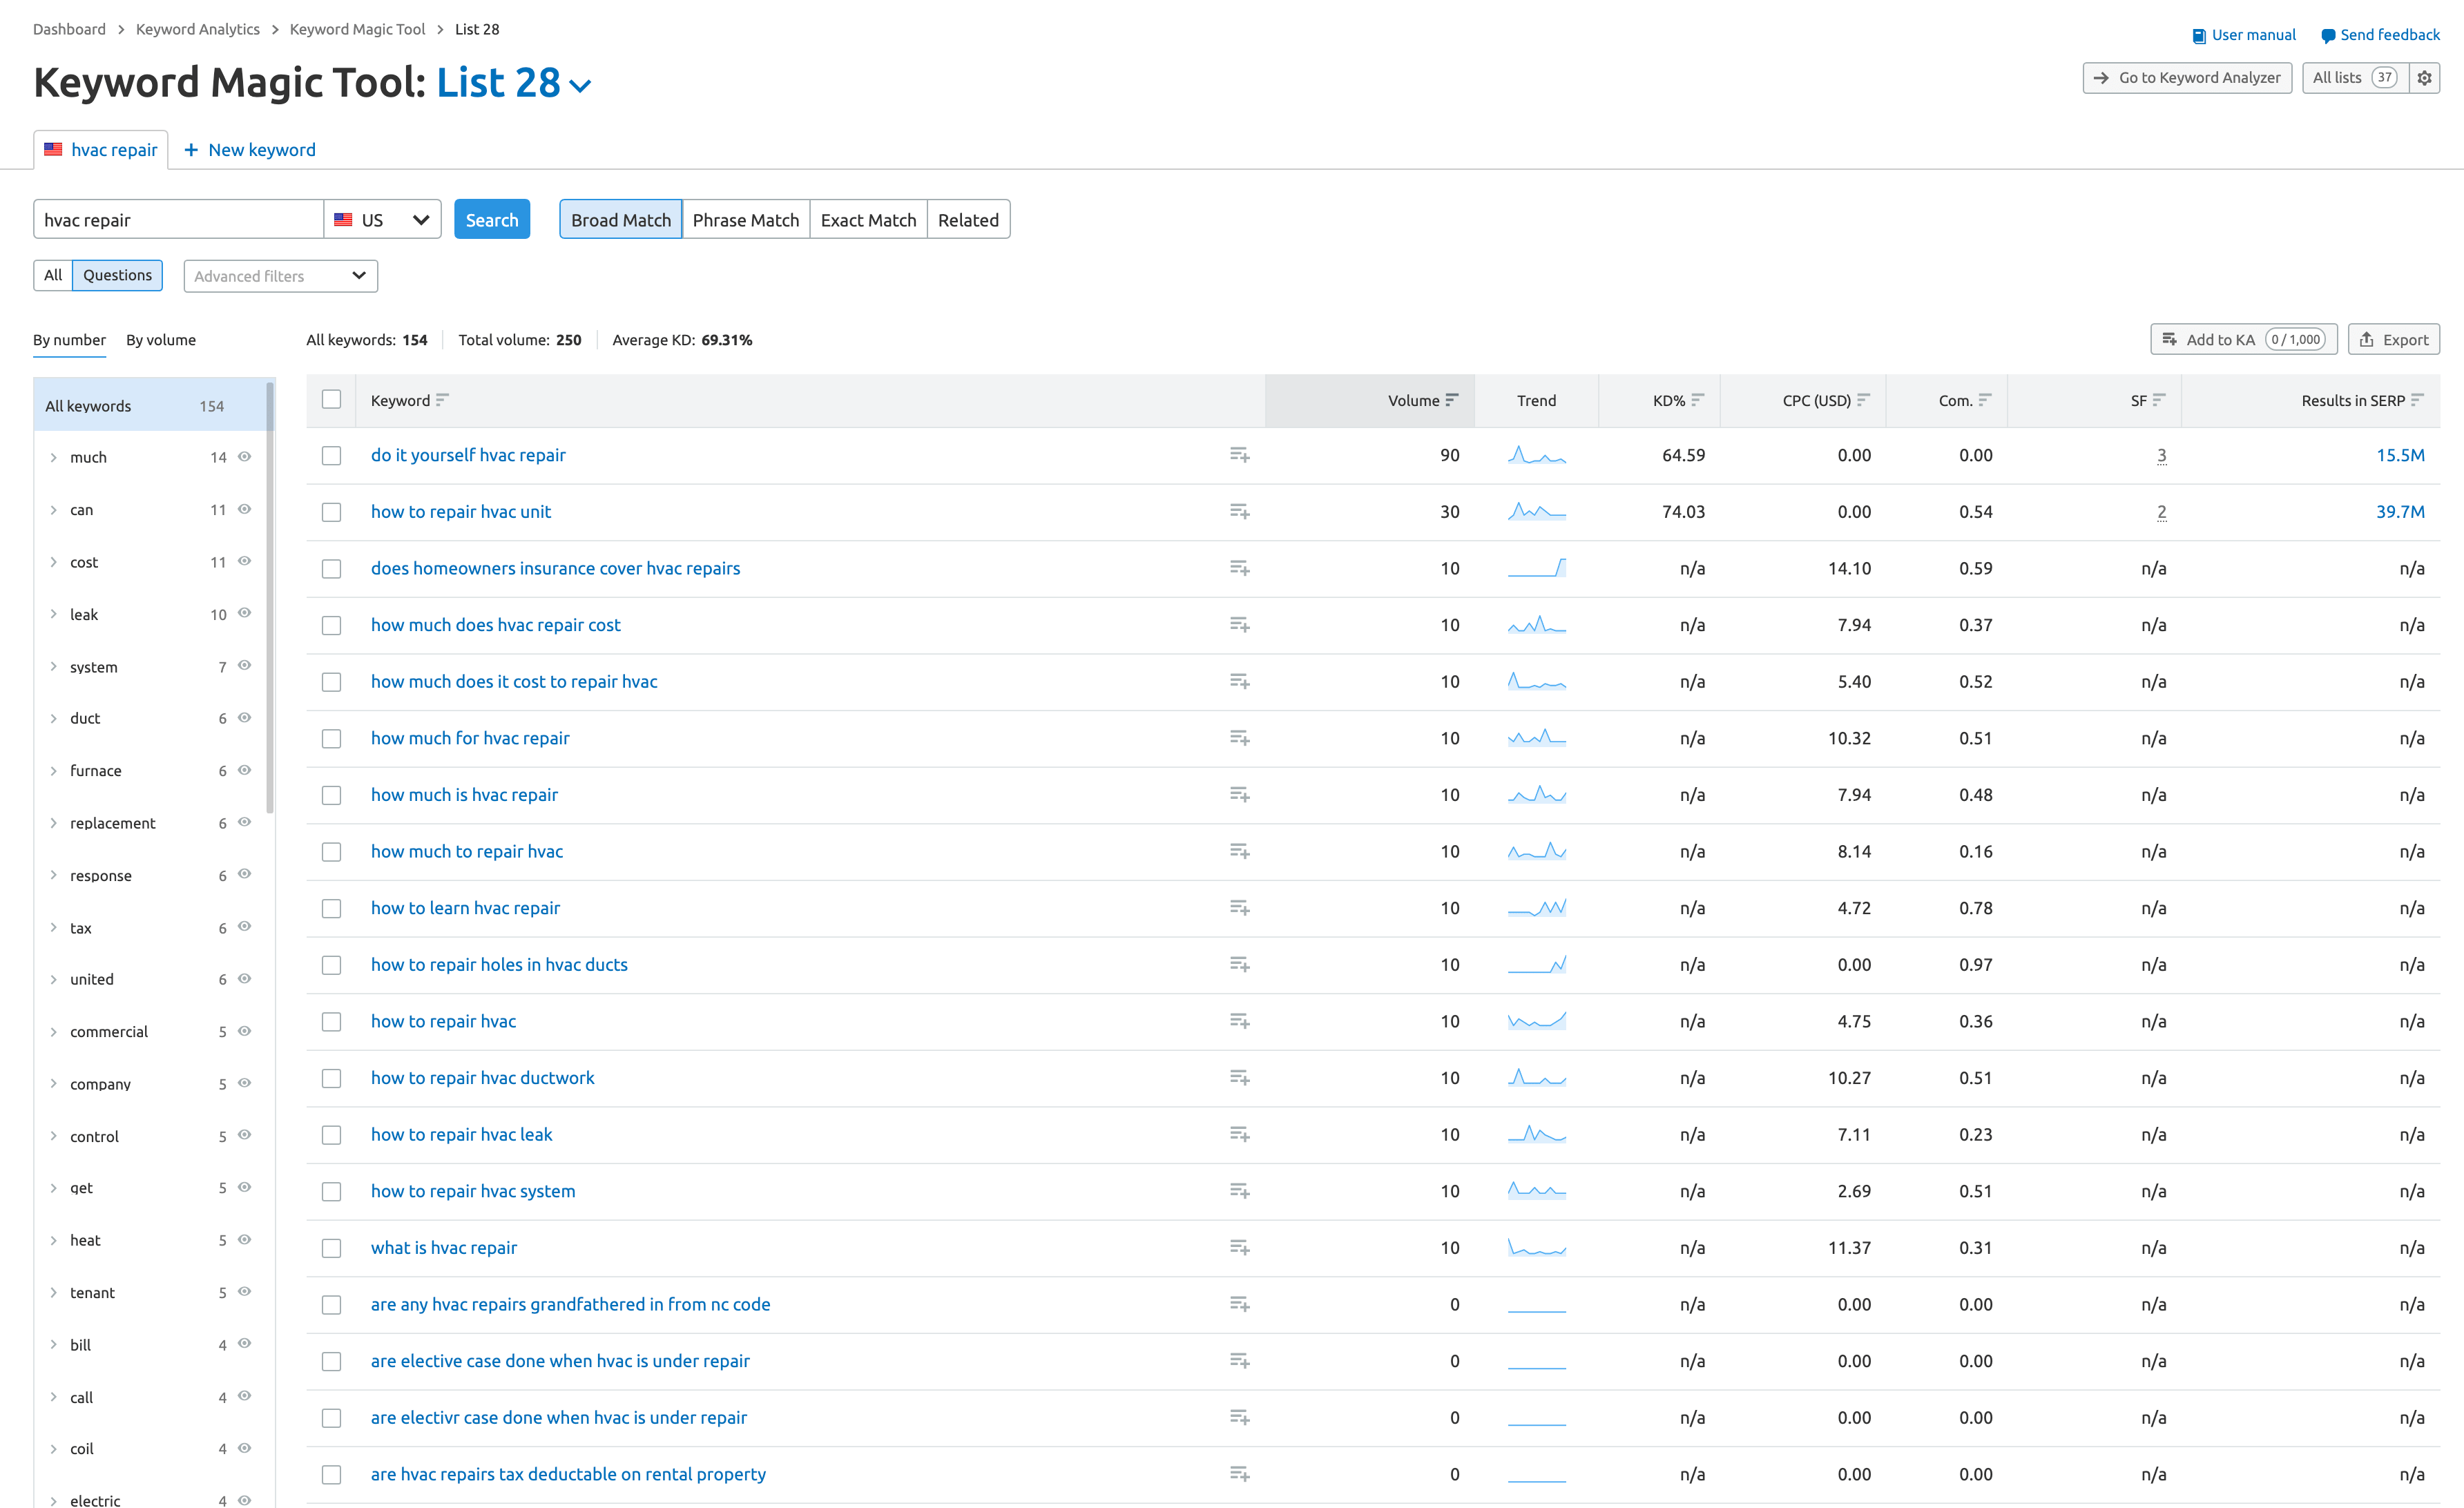Switch to Exact Match tab
The width and height of the screenshot is (2464, 1508).
click(868, 220)
